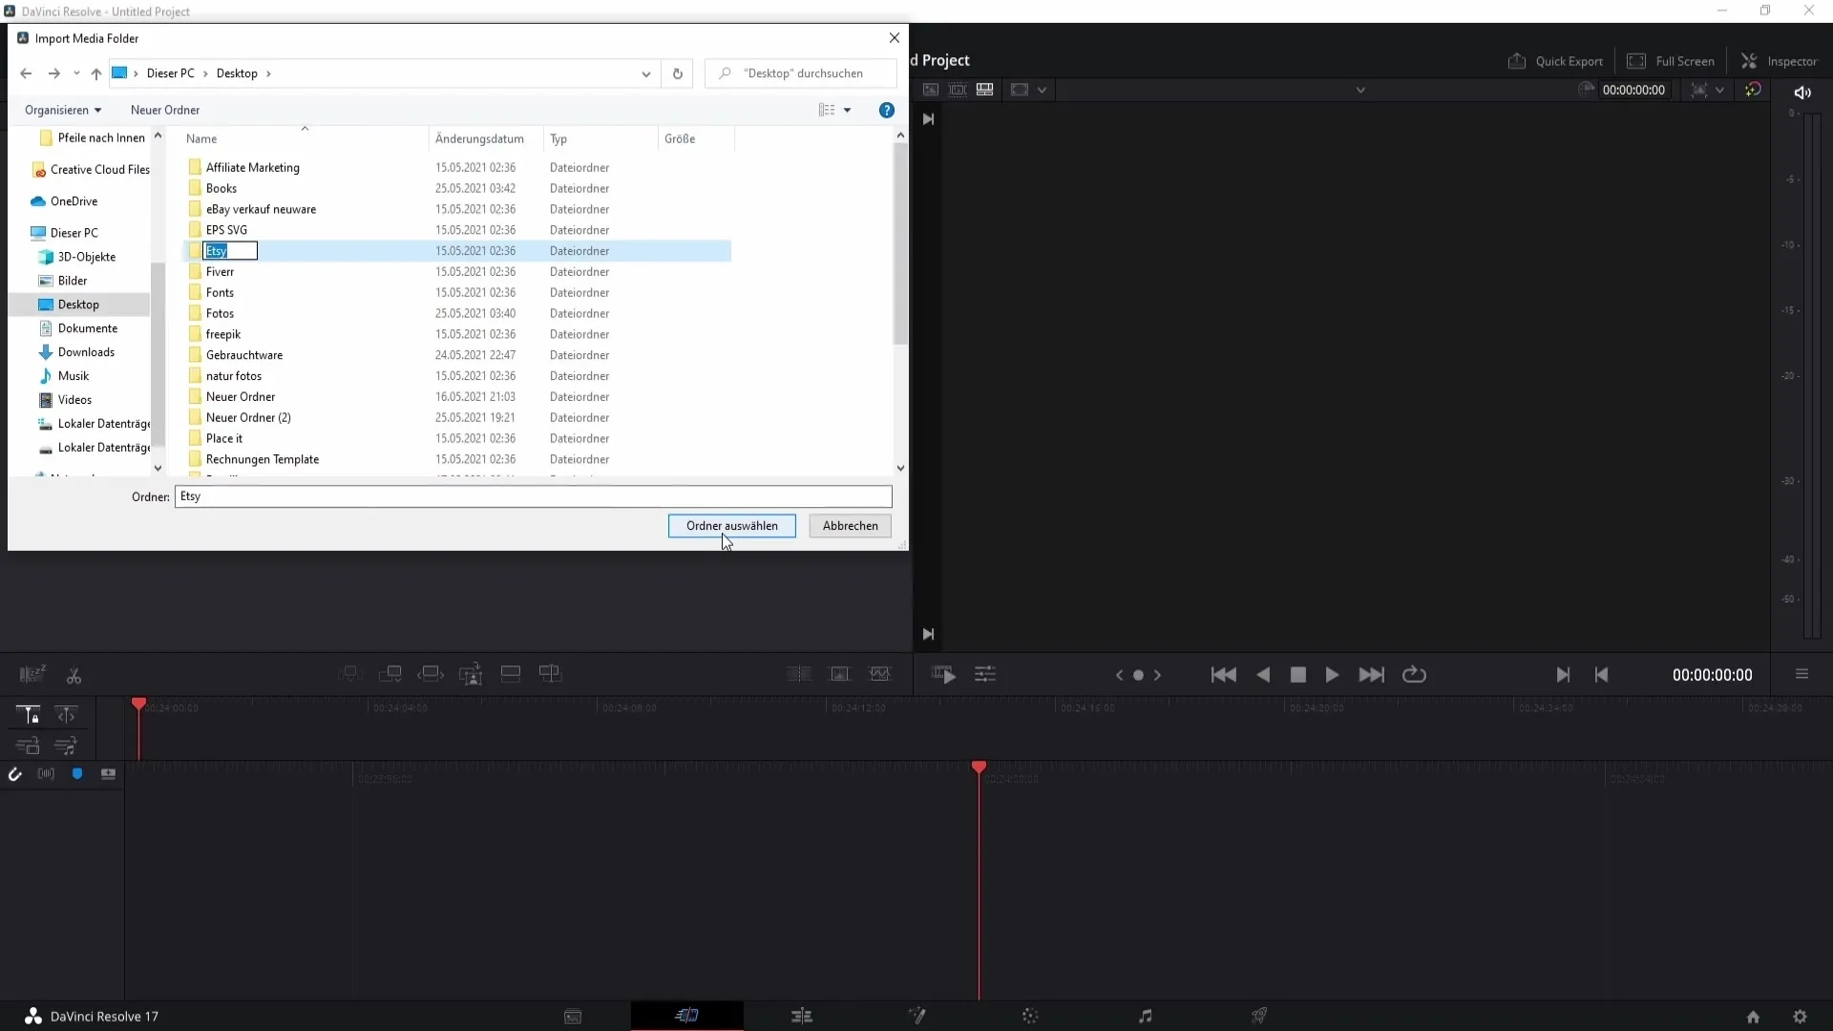Open Dokumente in navigation pane
Viewport: 1833px width, 1031px height.
[87, 328]
